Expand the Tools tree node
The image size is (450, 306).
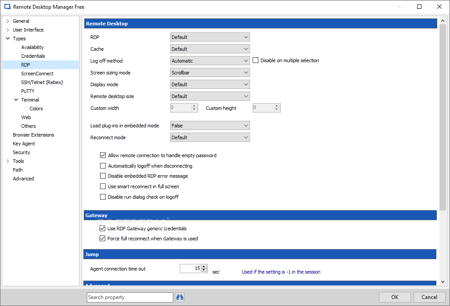[x=8, y=161]
